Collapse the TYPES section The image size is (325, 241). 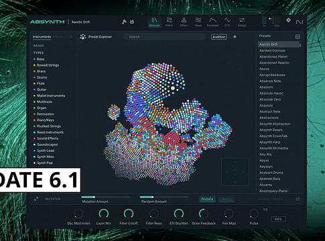click(38, 53)
